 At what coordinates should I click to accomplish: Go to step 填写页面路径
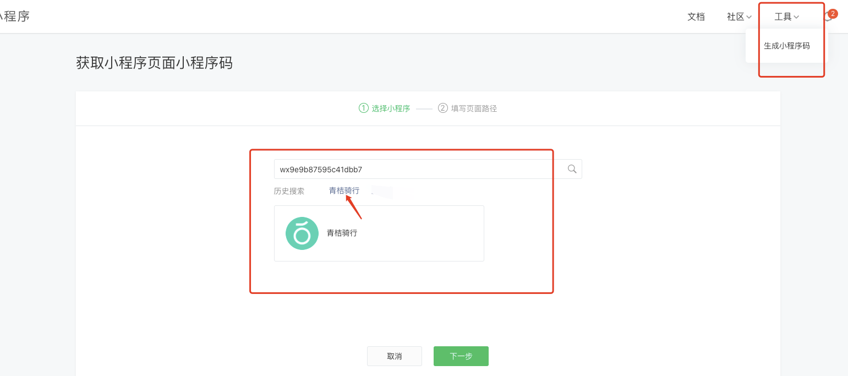coord(467,108)
